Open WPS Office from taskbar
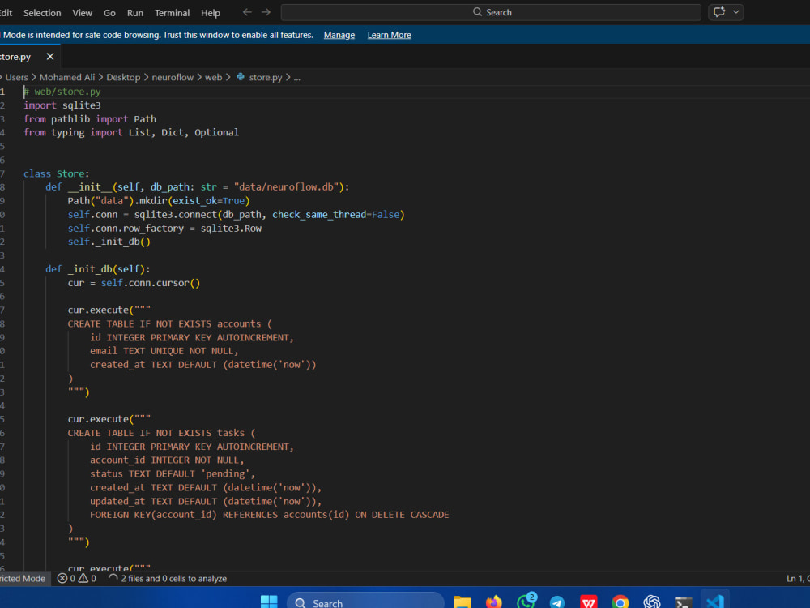Image resolution: width=810 pixels, height=608 pixels. coord(588,602)
